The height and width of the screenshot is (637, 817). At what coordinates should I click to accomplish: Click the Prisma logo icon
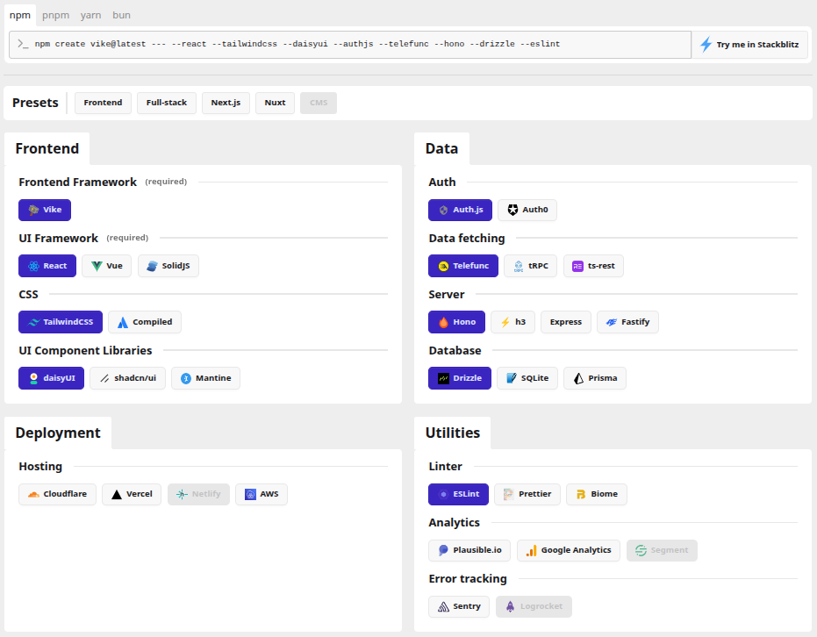pyautogui.click(x=578, y=378)
